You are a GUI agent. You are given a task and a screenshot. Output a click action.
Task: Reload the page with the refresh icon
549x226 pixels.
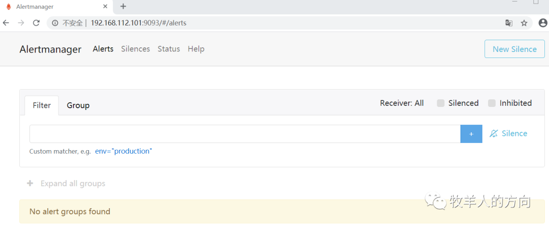36,23
